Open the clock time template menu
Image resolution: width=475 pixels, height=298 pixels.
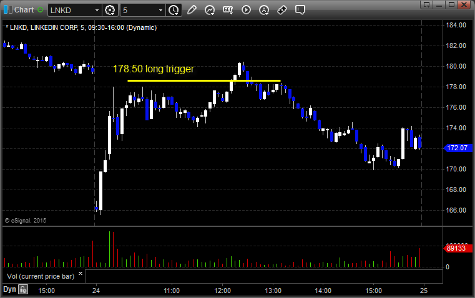[x=174, y=10]
